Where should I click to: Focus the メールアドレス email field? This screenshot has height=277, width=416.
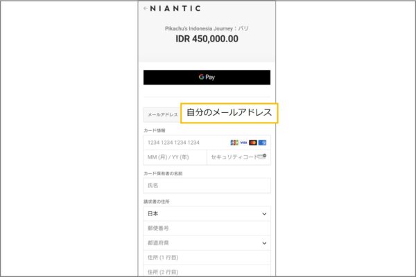tap(207, 115)
